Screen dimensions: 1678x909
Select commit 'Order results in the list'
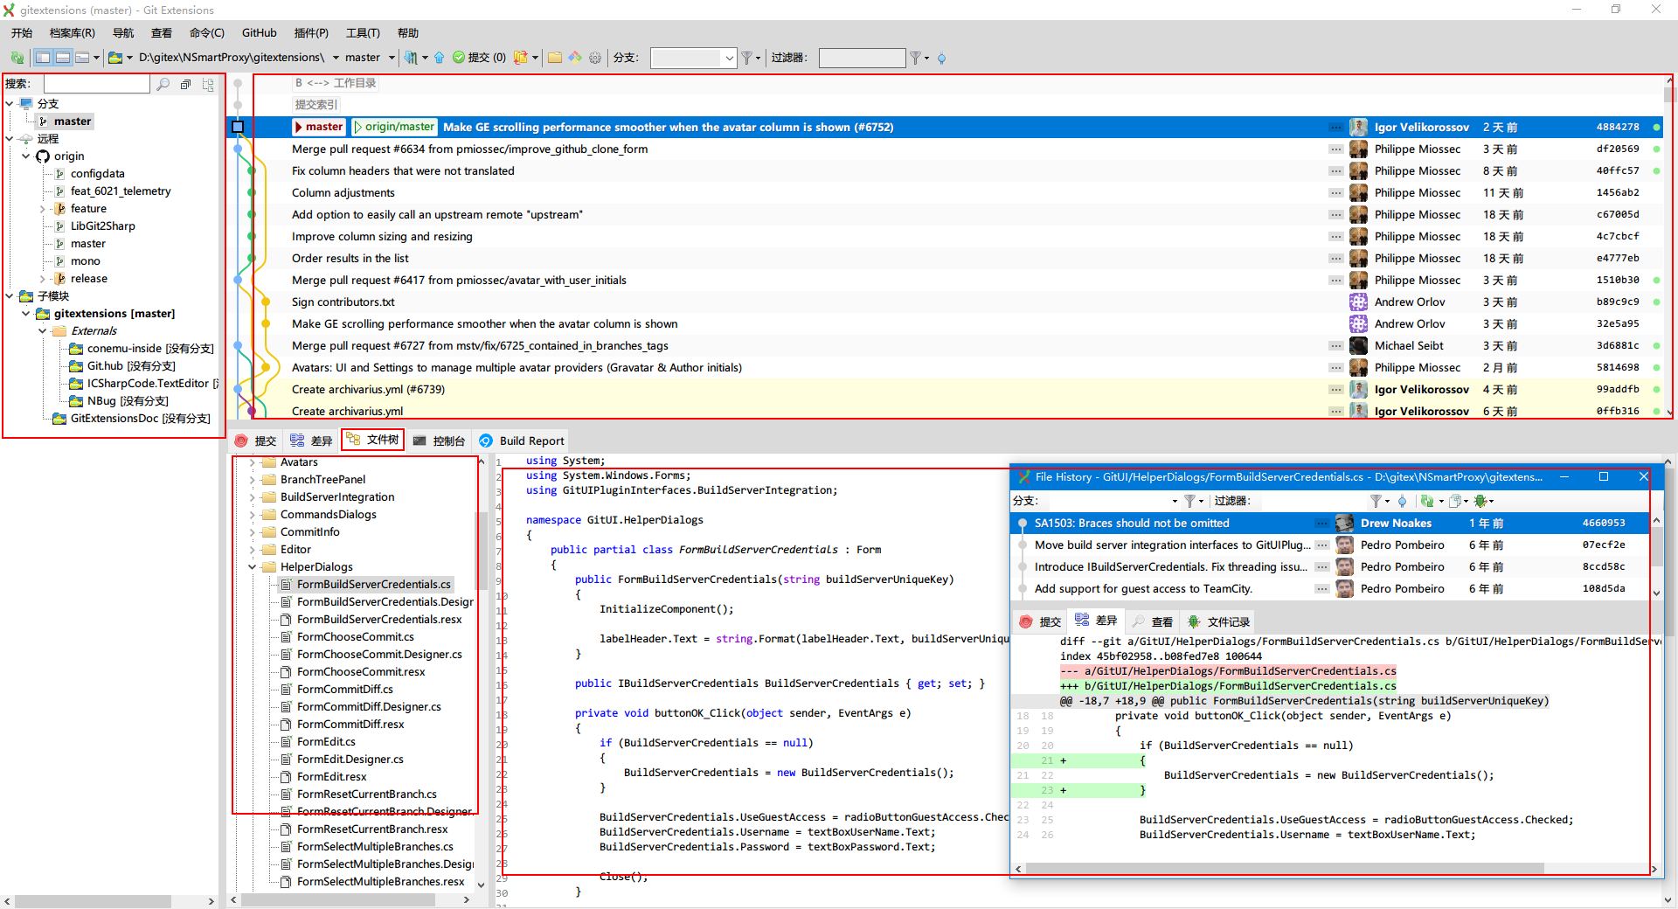click(x=350, y=258)
